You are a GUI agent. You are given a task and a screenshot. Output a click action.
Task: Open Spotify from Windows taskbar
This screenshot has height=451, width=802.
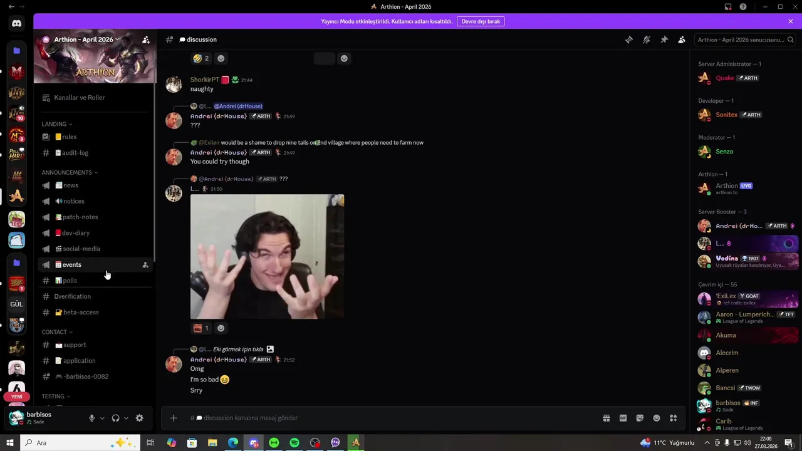pyautogui.click(x=294, y=443)
